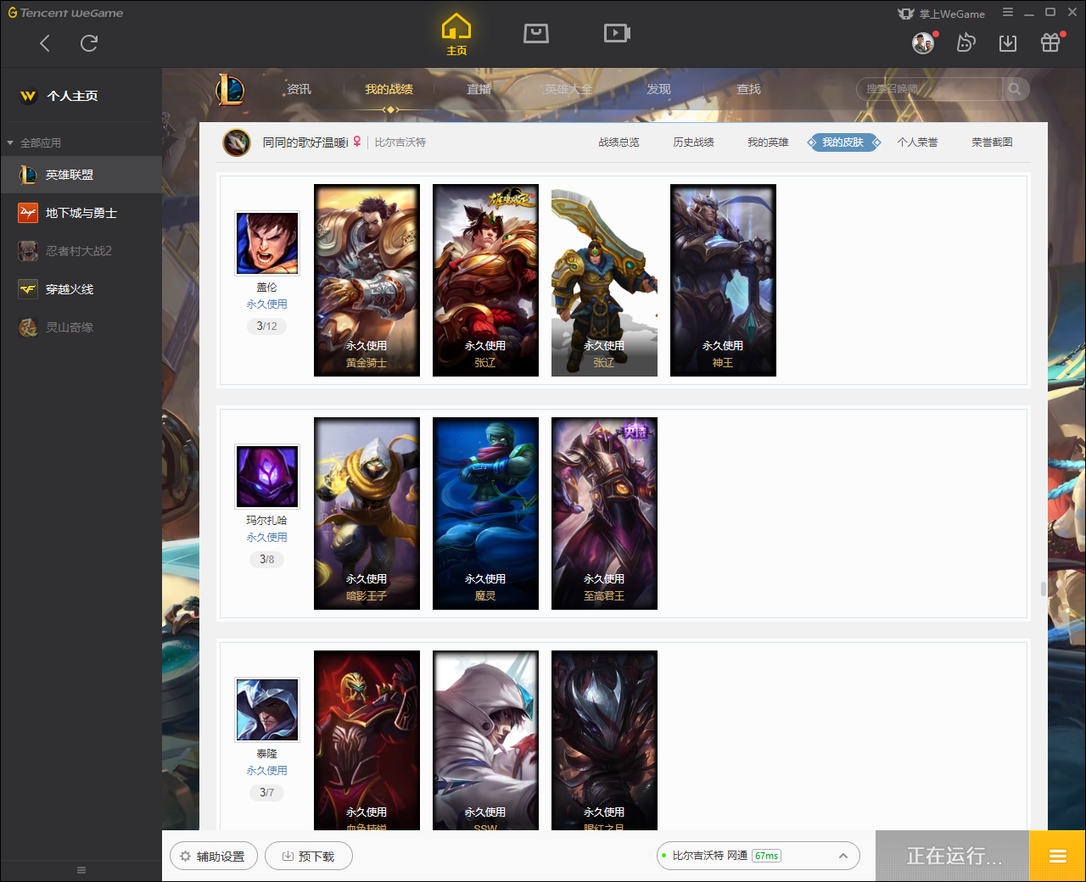This screenshot has width=1086, height=882.
Task: Select 英雄联盟 in sidebar
Action: point(81,175)
